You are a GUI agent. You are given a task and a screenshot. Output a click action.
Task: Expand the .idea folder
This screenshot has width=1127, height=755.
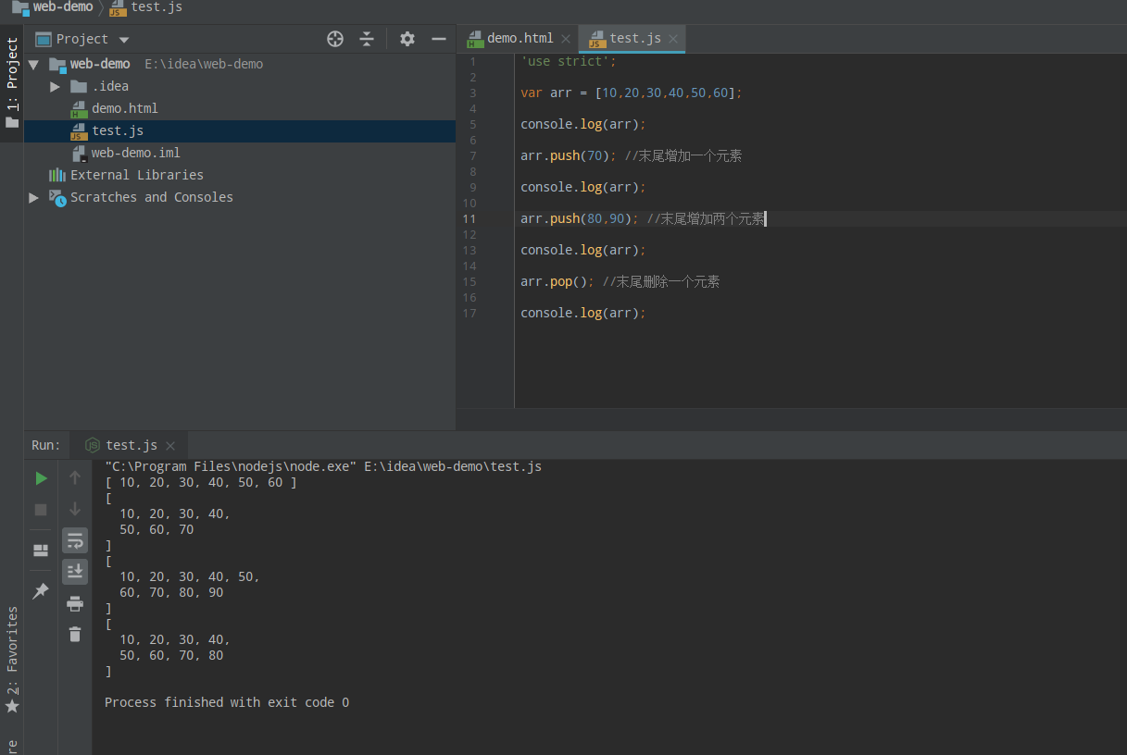tap(55, 87)
